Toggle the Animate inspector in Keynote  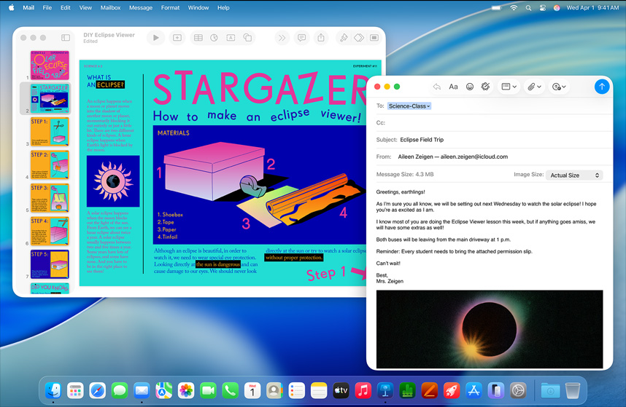point(359,38)
